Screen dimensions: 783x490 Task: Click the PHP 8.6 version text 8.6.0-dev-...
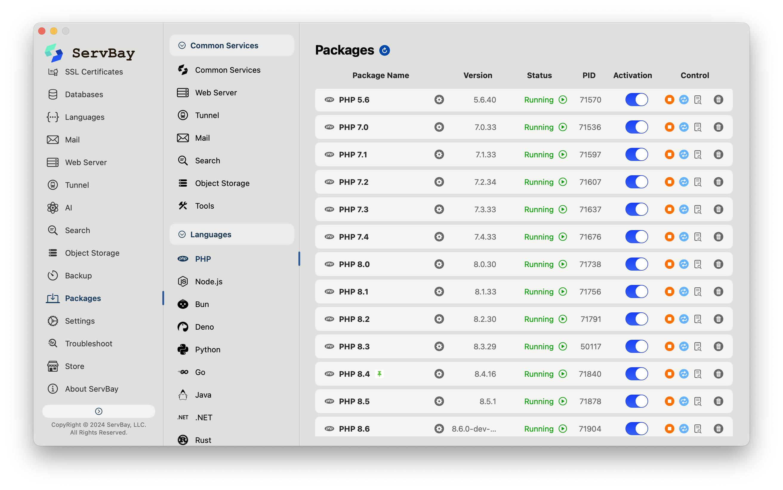coord(474,429)
